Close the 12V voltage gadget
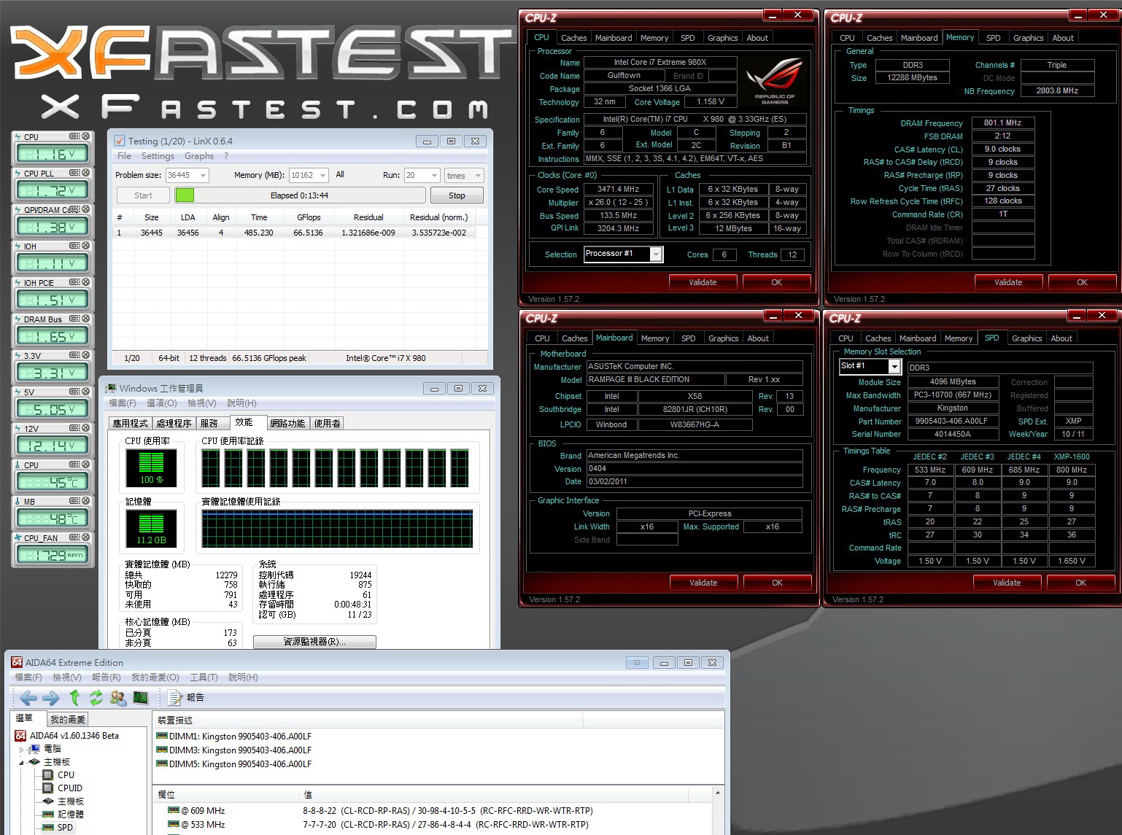 86,428
